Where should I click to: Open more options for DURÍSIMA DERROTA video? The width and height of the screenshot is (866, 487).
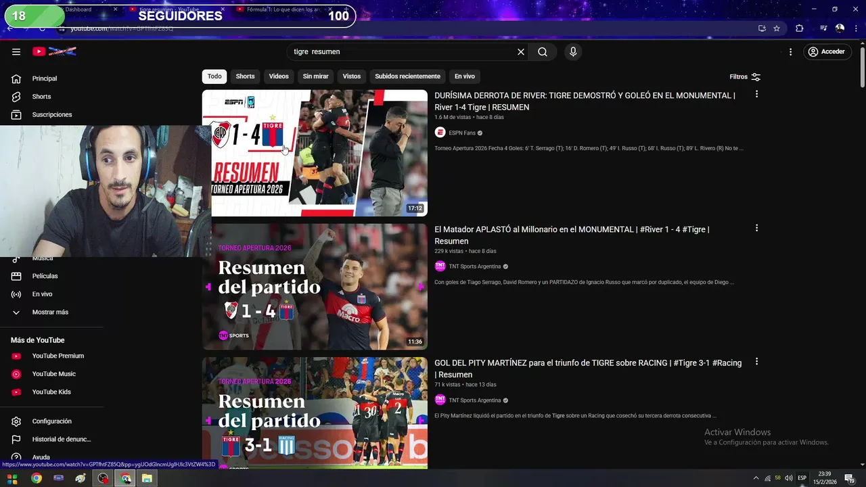(x=756, y=95)
